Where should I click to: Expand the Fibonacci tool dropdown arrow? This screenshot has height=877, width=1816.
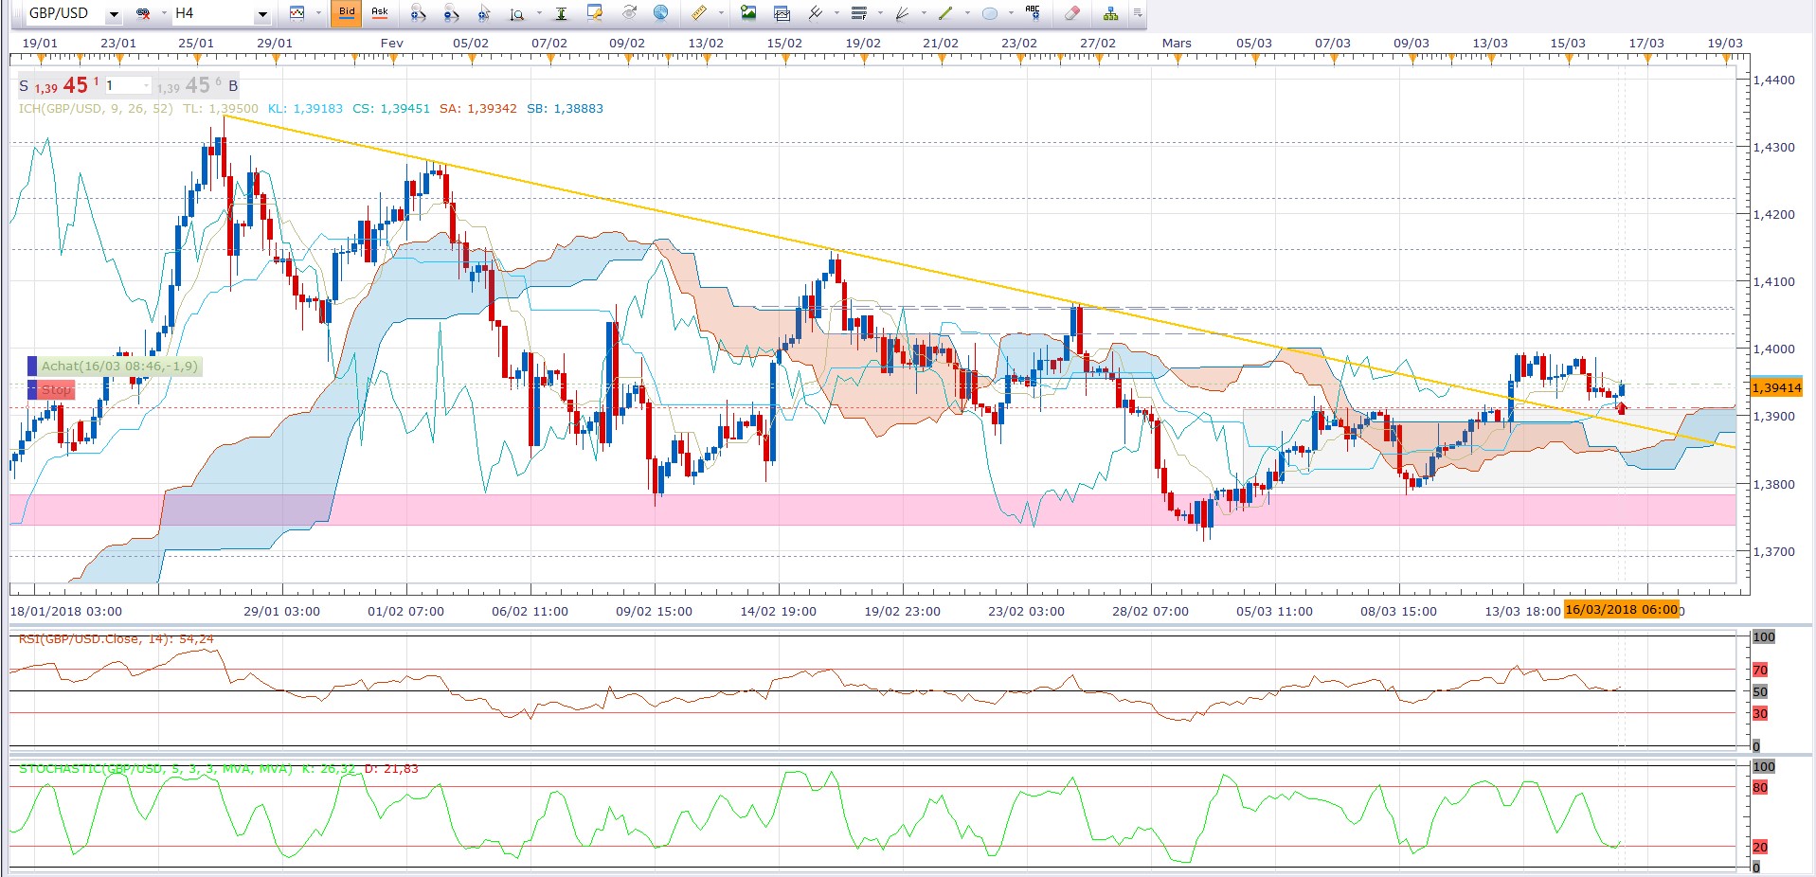click(x=880, y=14)
